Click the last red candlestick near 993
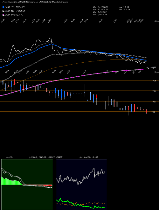The width and height of the screenshot is (159, 210). [146, 111]
